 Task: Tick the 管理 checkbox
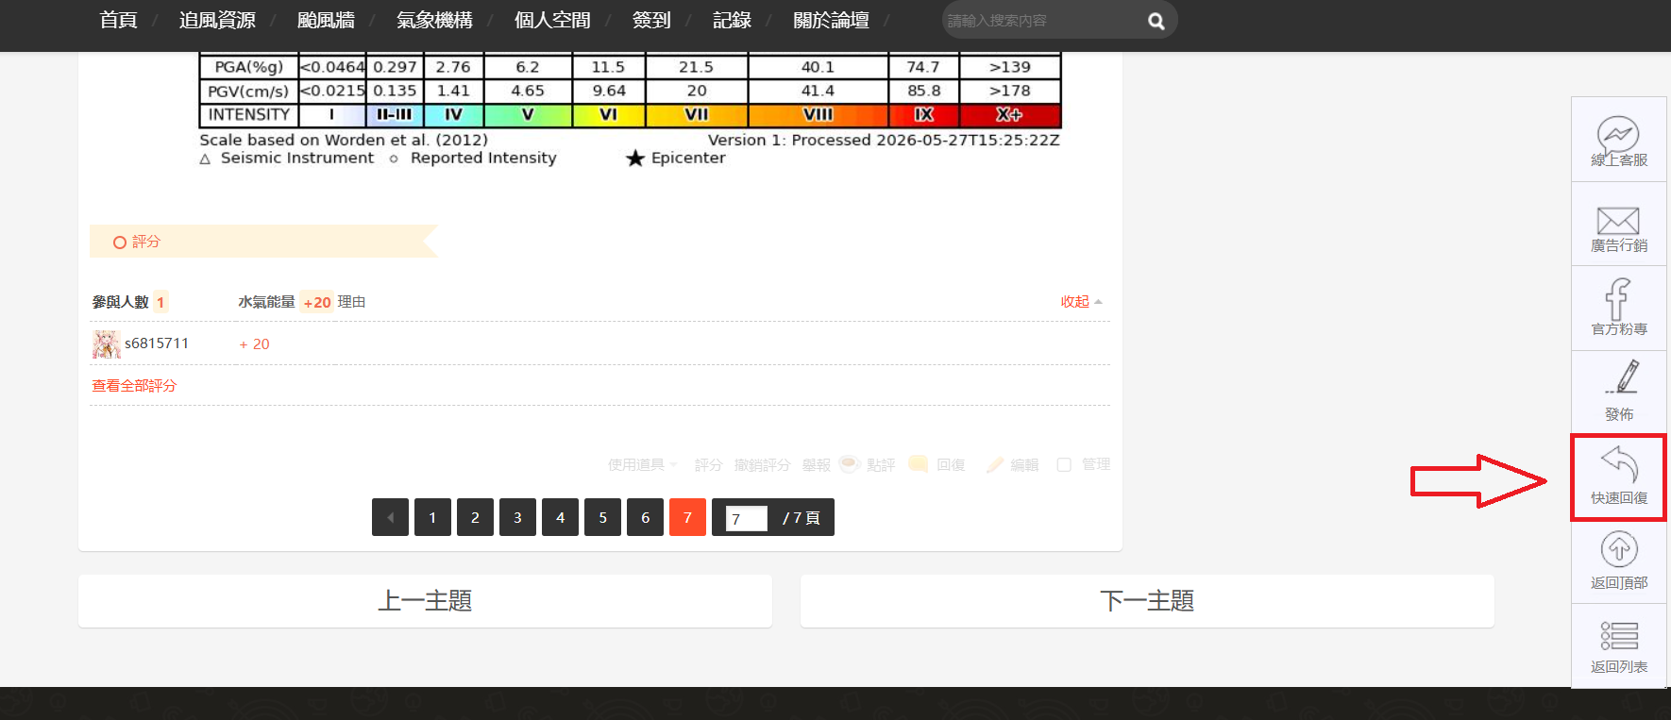(1064, 464)
